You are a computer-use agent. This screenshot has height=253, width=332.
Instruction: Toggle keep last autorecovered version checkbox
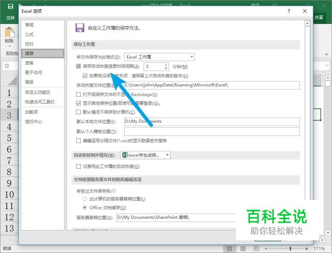85,76
